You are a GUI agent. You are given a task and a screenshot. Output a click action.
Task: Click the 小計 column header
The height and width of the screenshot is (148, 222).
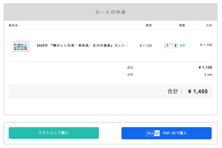pyautogui.click(x=209, y=25)
